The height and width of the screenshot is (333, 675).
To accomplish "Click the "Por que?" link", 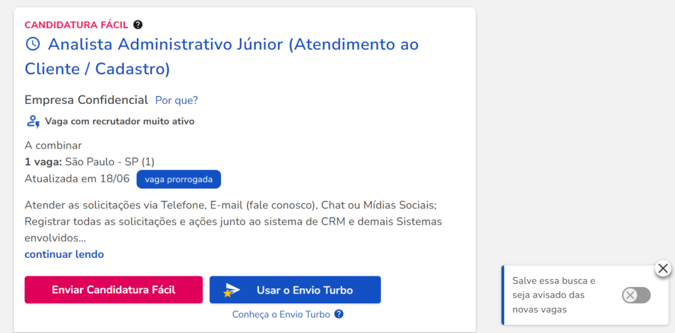I will coord(177,101).
